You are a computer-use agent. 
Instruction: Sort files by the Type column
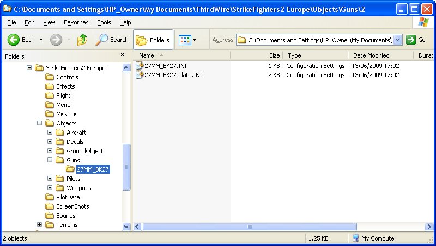tap(316, 55)
